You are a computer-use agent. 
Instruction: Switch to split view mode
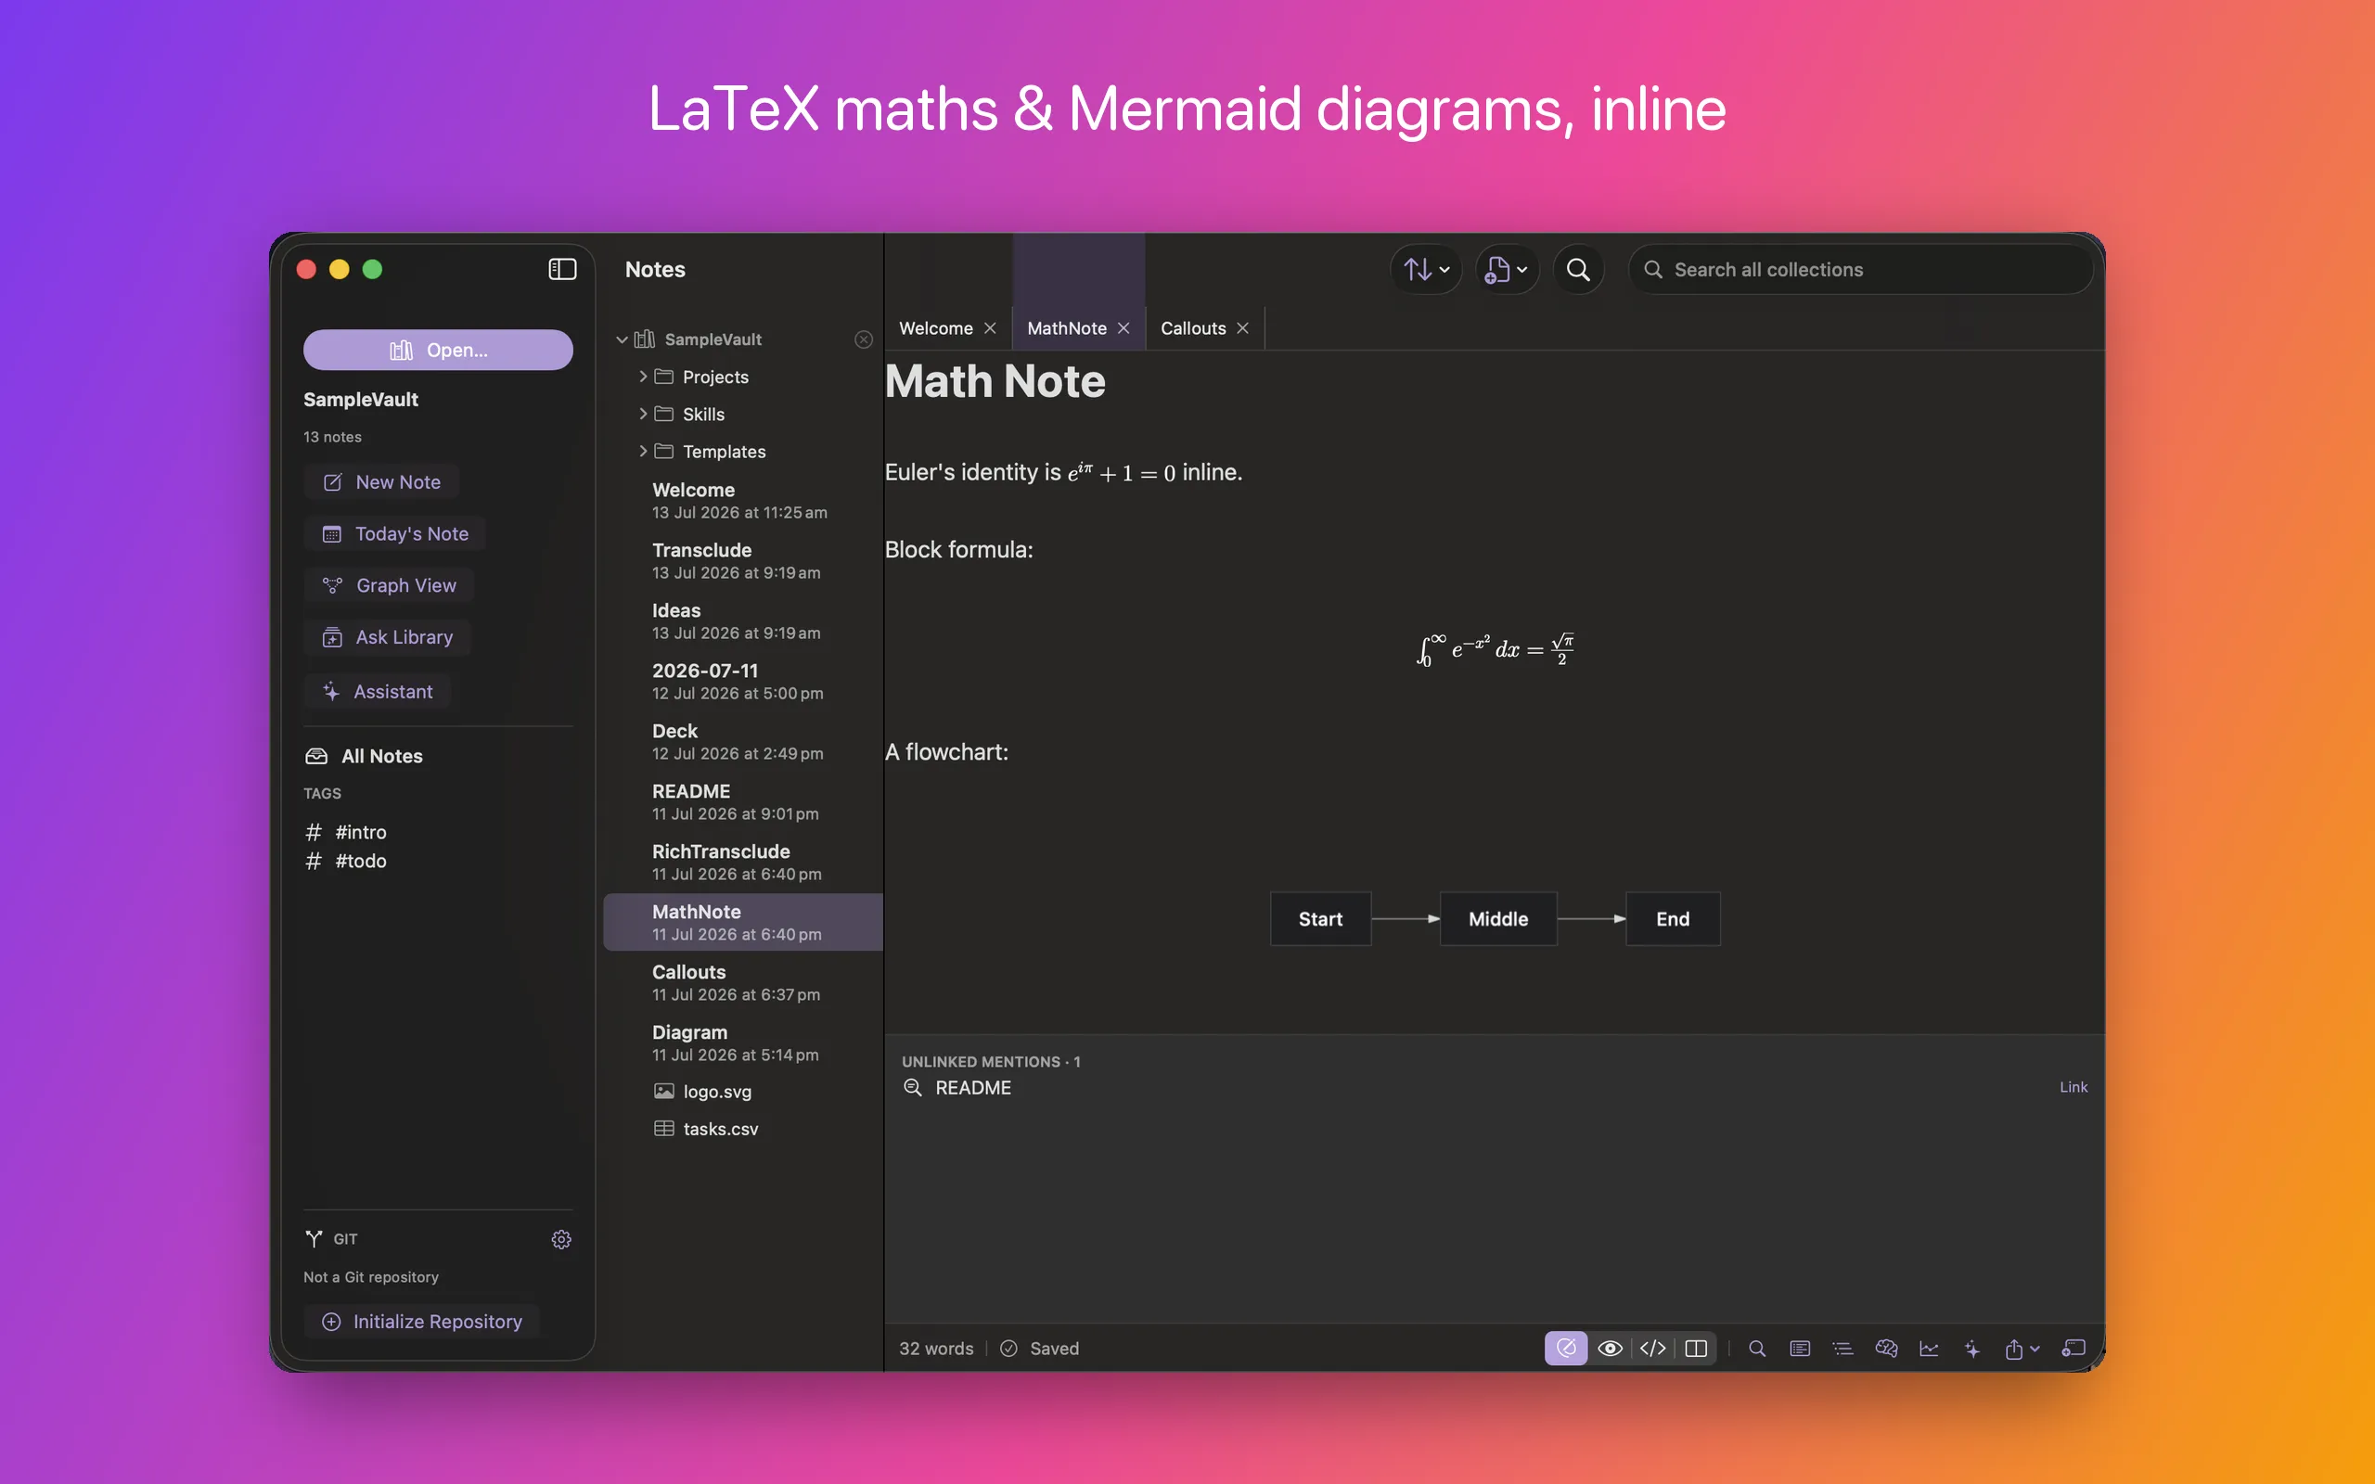click(1696, 1349)
